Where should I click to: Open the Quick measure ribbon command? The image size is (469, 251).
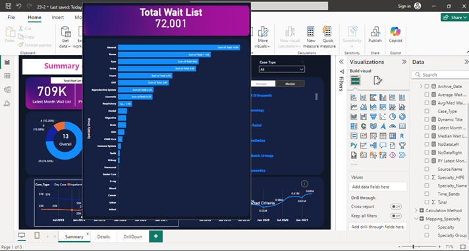click(327, 37)
